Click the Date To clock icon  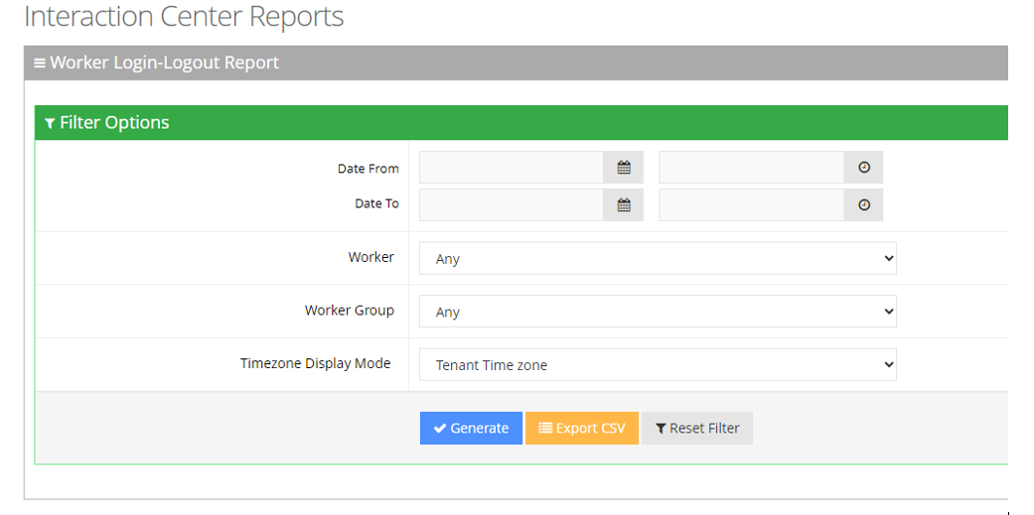(863, 204)
